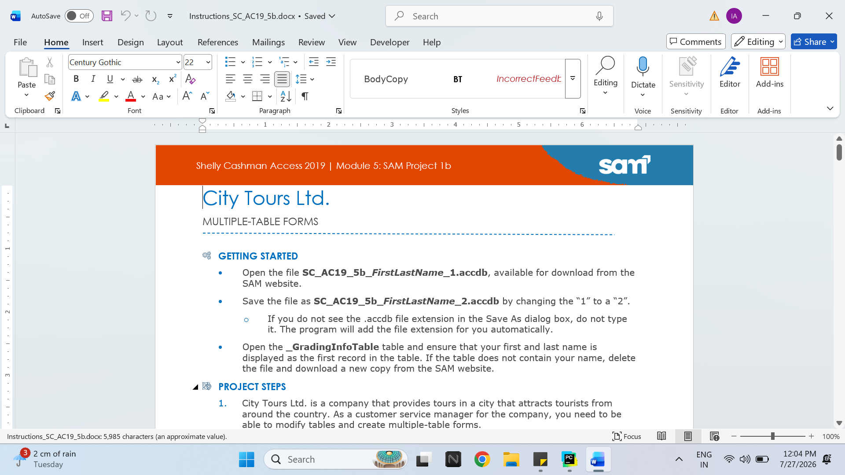Viewport: 845px width, 475px height.
Task: Click the Search box in title bar
Action: click(499, 16)
